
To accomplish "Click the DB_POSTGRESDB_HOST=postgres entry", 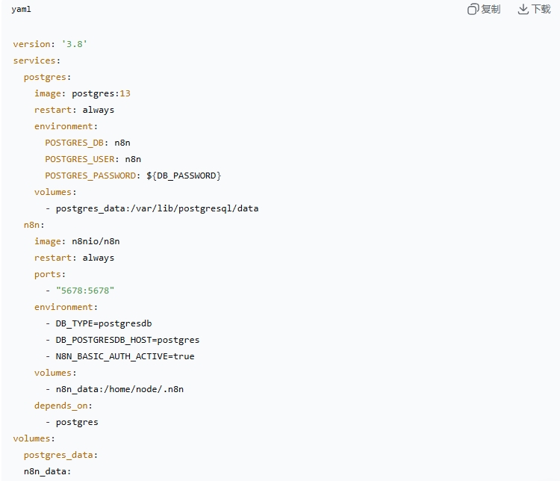I will coord(128,340).
